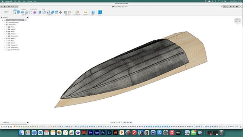
Task: Expand the Bodies folder
Action: [4, 31]
